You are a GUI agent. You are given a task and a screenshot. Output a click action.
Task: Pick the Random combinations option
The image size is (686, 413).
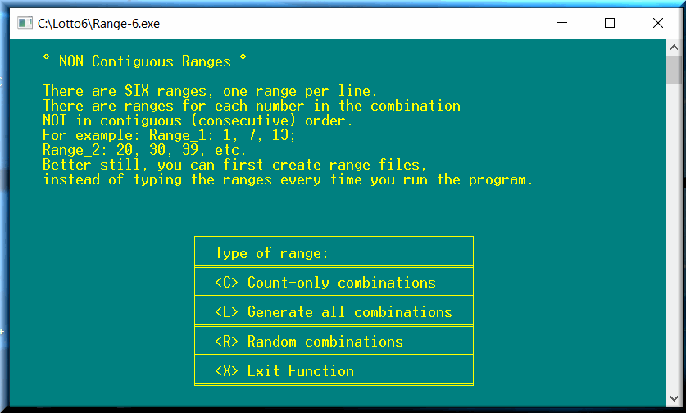(334, 341)
